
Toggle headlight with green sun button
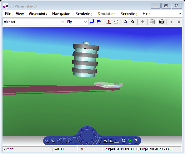(130, 141)
